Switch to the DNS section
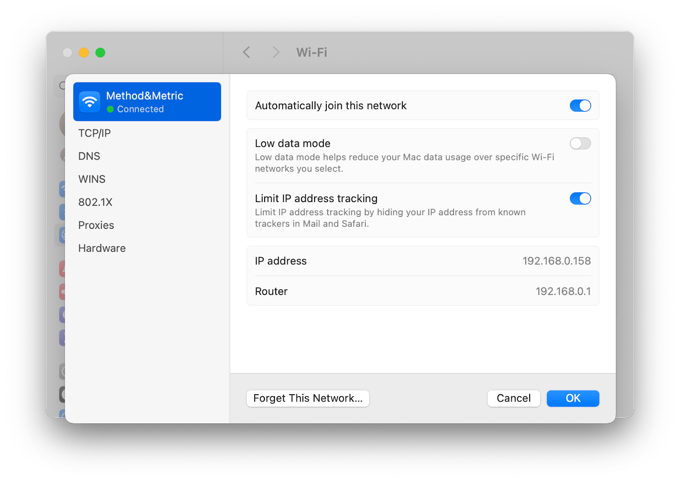The height and width of the screenshot is (484, 680). click(x=89, y=156)
